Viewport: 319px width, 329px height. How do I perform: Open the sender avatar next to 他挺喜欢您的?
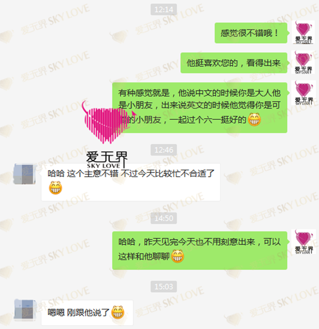[x=304, y=62]
